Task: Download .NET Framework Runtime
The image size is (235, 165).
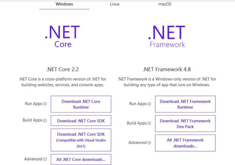Action: click(x=185, y=104)
